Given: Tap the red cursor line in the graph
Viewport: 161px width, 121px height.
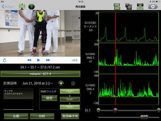Looking at the screenshot, I should tap(115, 58).
